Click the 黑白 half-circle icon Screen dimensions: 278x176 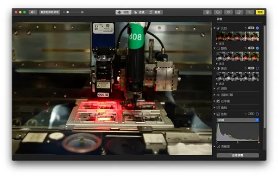(218, 68)
